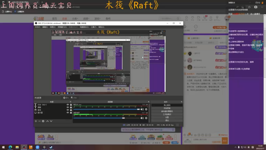Click 退出 exit button in controls
Image resolution: width=266 pixels, height=150 pixels.
coord(167,121)
